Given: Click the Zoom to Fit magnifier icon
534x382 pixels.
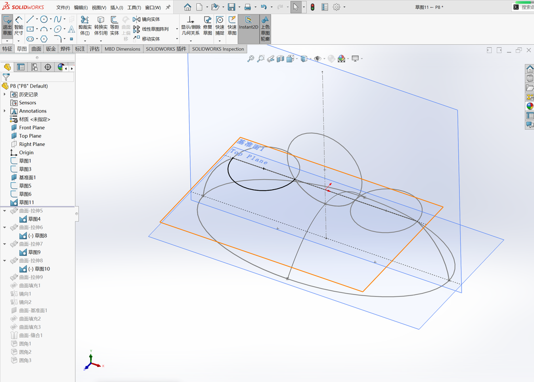Looking at the screenshot, I should pos(251,58).
